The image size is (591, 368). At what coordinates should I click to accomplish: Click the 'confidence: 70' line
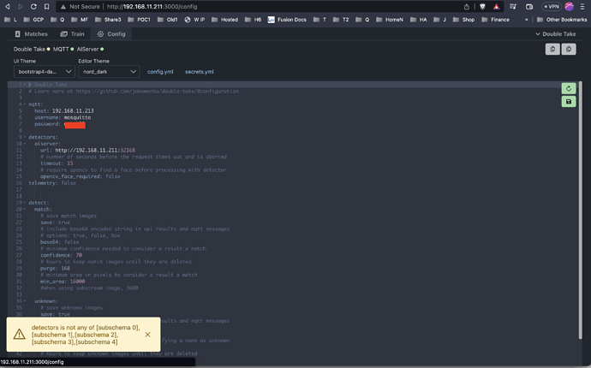coord(61,255)
